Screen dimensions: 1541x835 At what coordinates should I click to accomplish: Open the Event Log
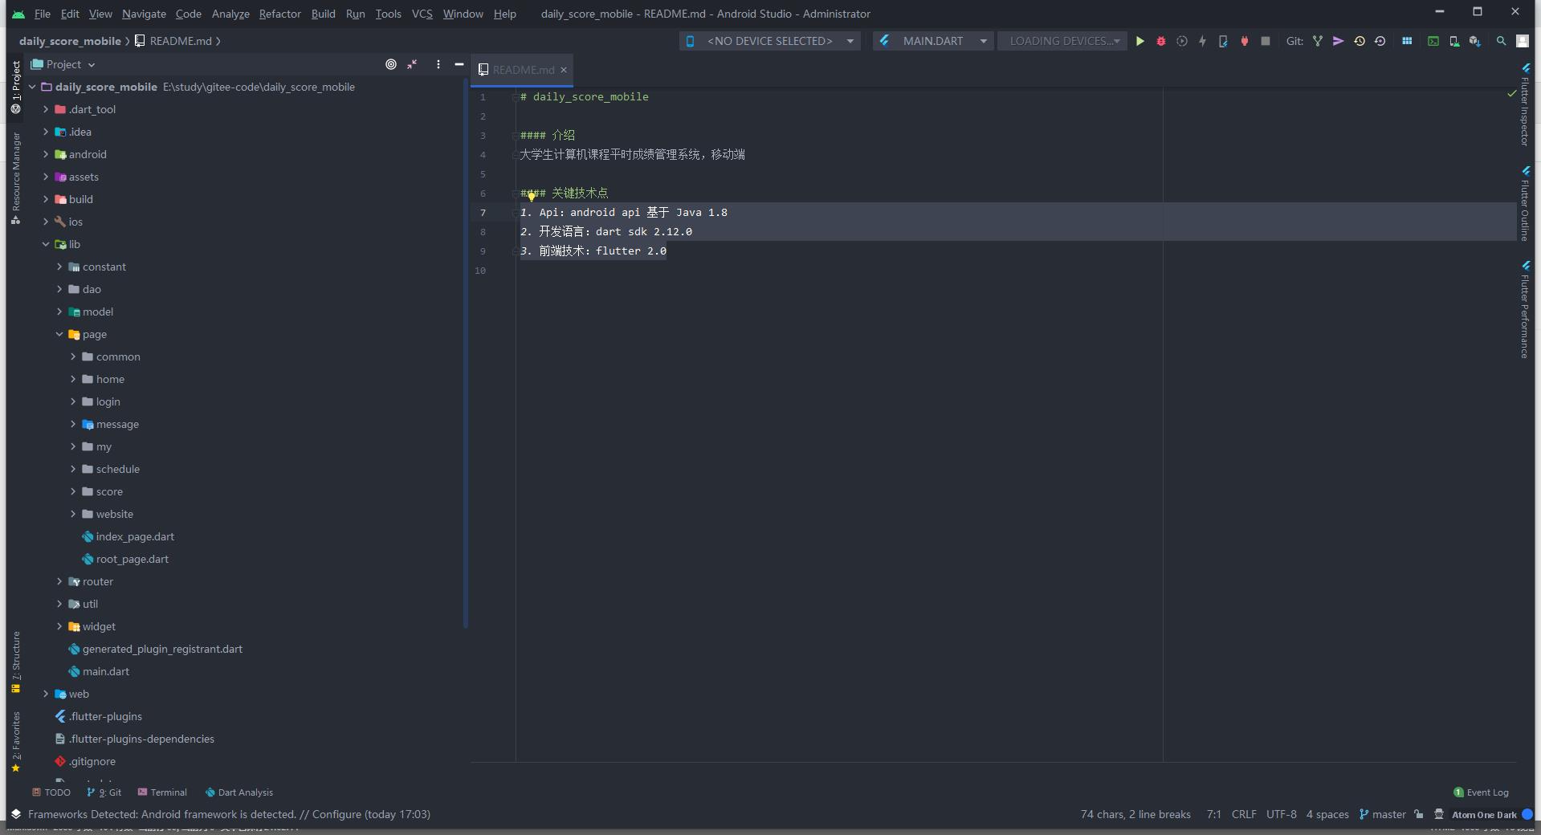(1482, 792)
